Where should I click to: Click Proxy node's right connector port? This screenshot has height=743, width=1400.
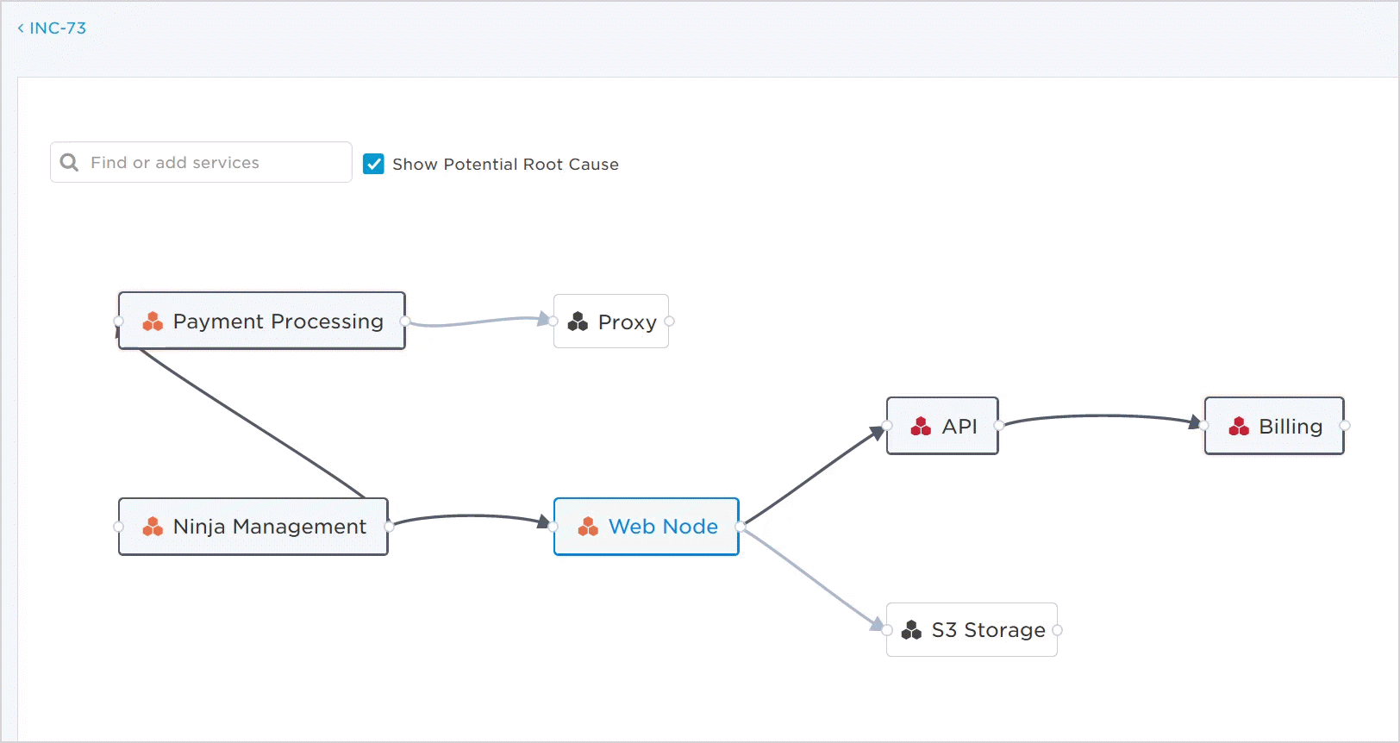click(x=669, y=322)
